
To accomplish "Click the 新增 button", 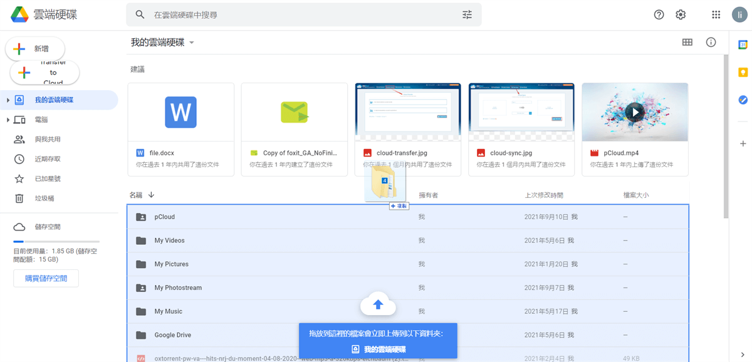I will (x=35, y=49).
